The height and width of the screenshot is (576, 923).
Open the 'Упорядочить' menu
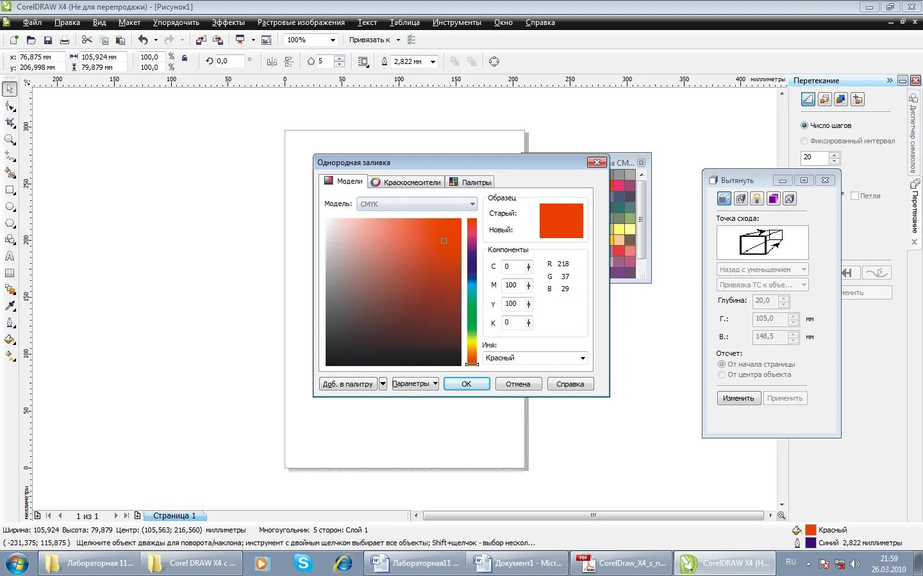pyautogui.click(x=176, y=22)
